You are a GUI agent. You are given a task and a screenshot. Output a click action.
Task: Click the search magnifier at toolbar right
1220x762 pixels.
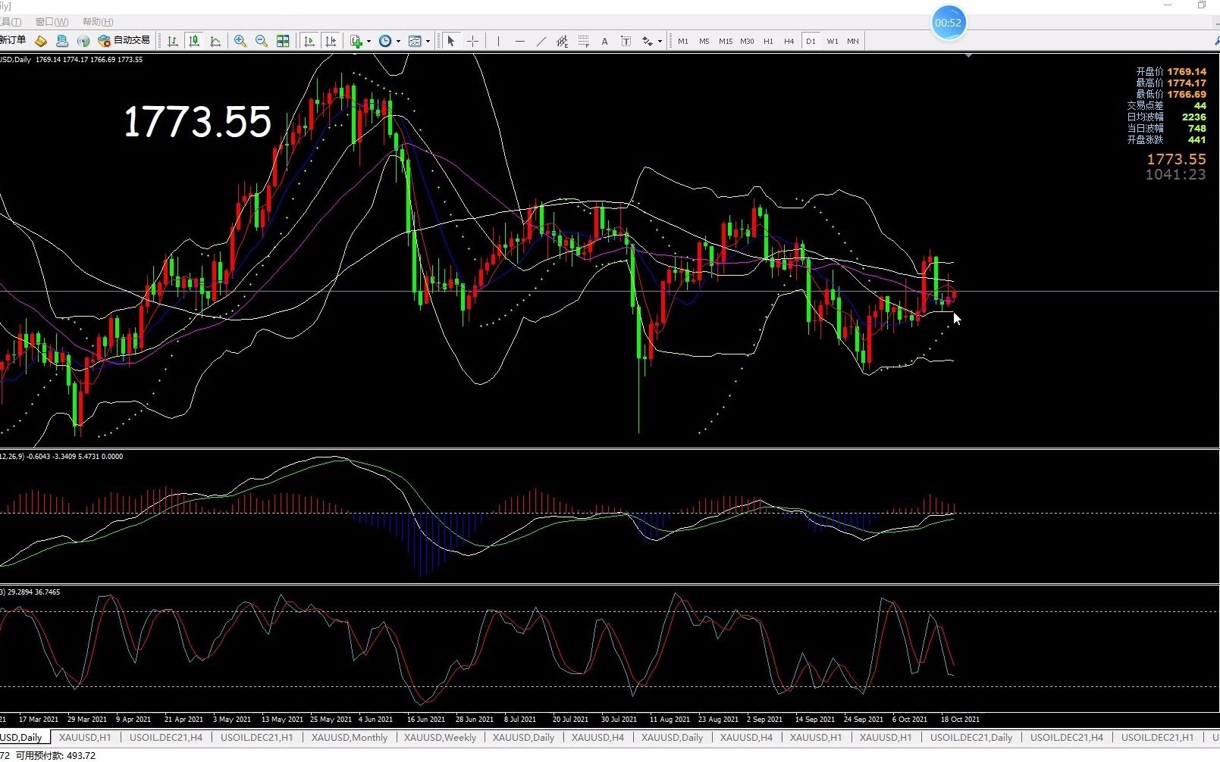pyautogui.click(x=1216, y=41)
